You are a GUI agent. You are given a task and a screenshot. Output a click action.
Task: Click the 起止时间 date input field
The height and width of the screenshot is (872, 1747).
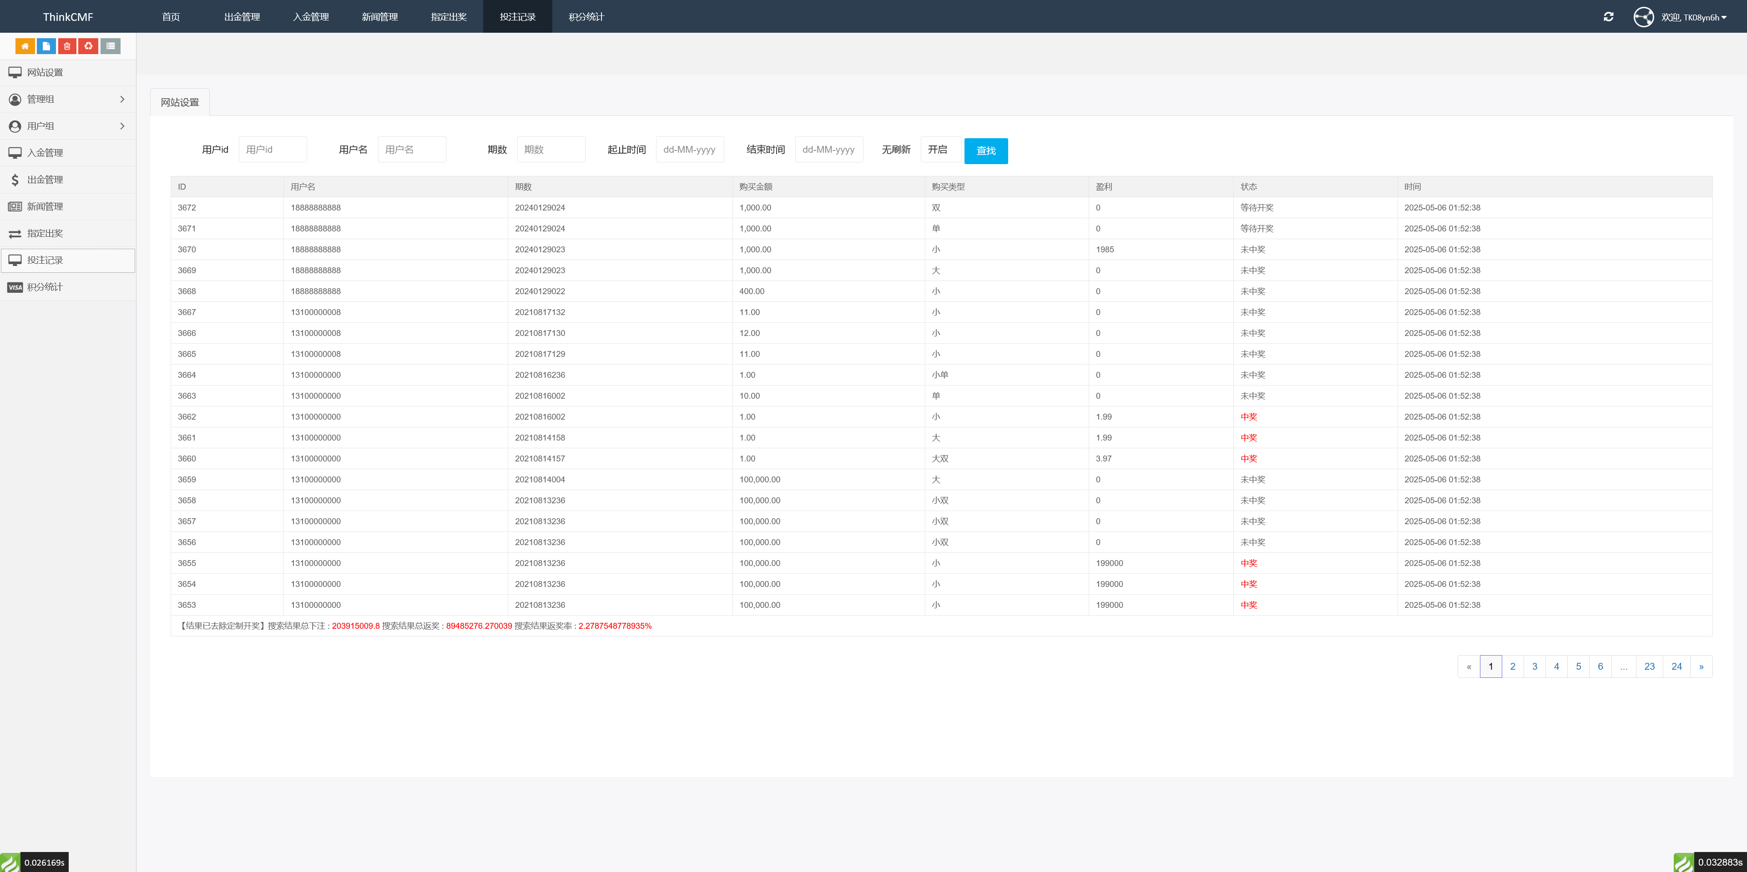click(x=690, y=149)
